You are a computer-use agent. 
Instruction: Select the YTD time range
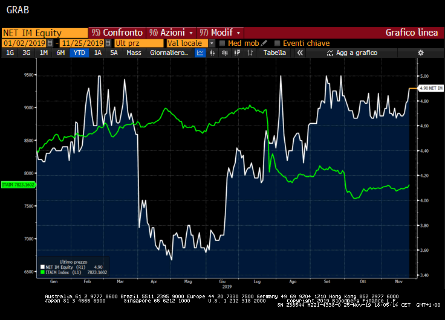tap(79, 53)
